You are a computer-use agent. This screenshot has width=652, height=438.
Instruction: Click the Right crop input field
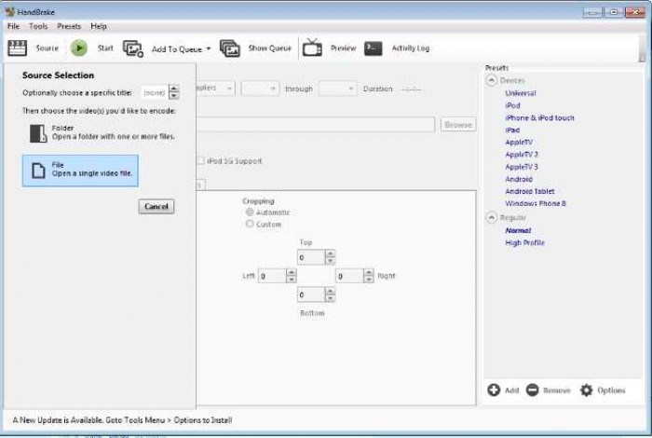coord(349,276)
